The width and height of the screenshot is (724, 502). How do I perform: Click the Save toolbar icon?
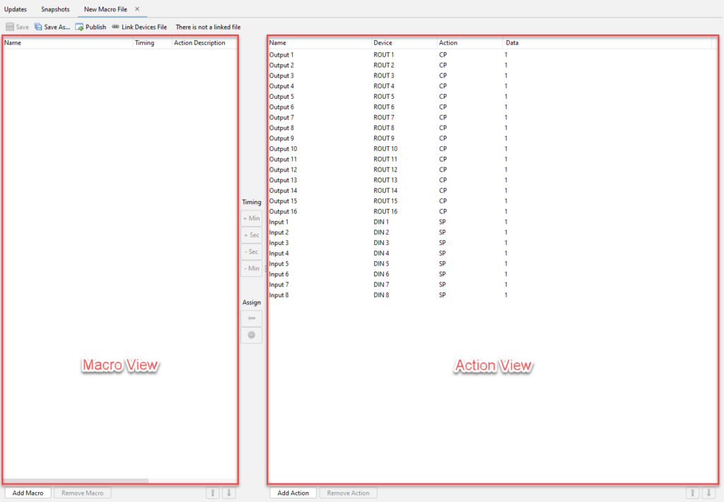(17, 28)
